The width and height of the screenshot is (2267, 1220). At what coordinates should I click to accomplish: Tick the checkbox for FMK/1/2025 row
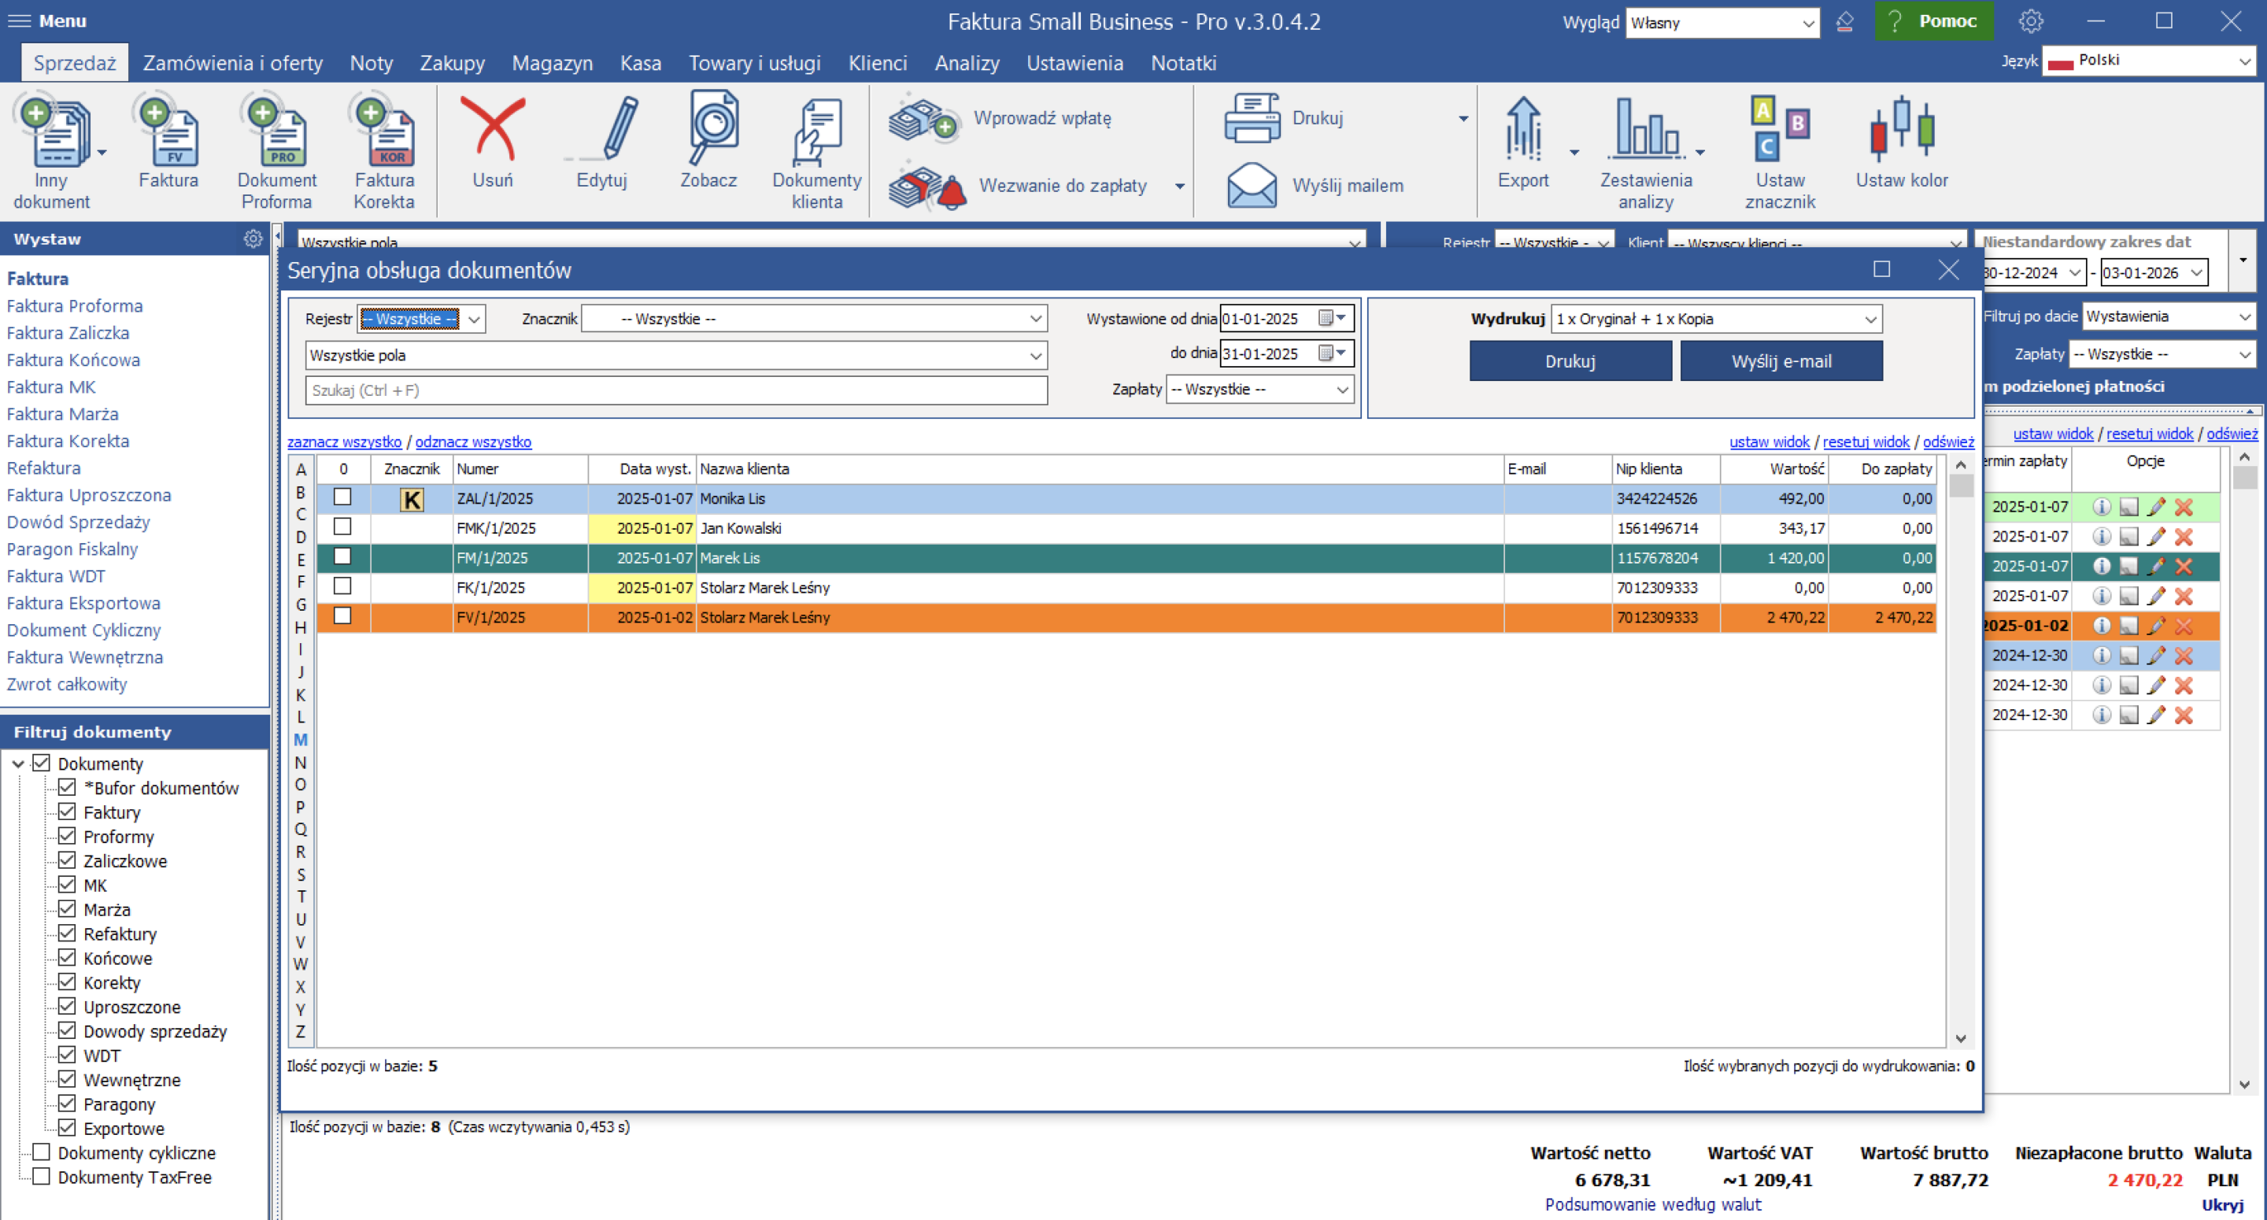click(342, 527)
